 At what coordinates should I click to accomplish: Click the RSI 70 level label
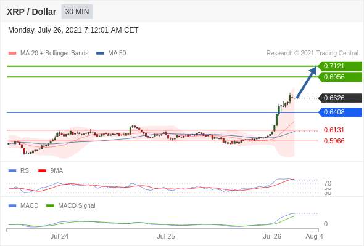pos(328,183)
